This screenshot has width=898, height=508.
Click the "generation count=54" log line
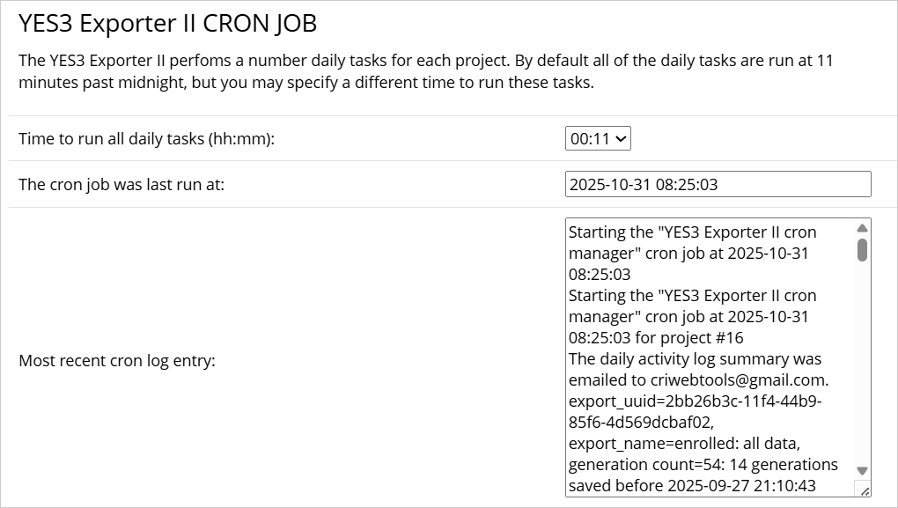pos(703,465)
